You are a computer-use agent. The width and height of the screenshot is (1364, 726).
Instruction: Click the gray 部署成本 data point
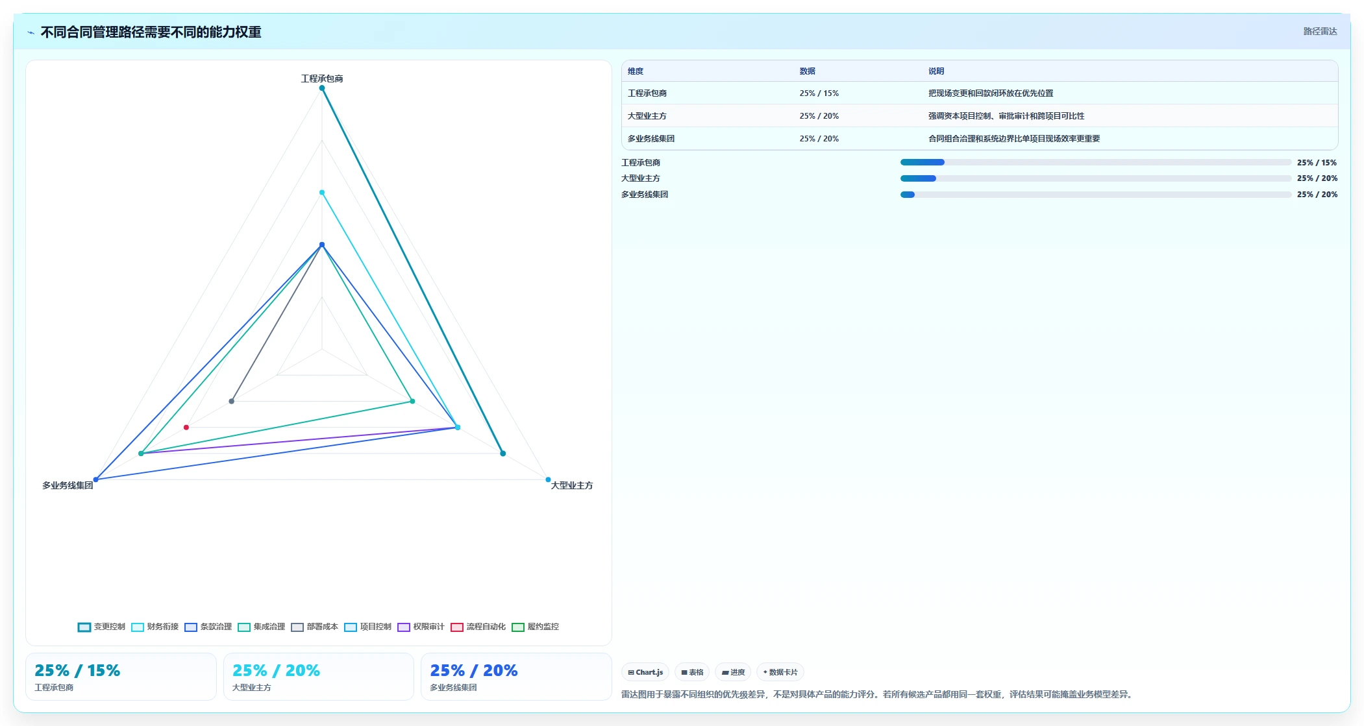232,401
